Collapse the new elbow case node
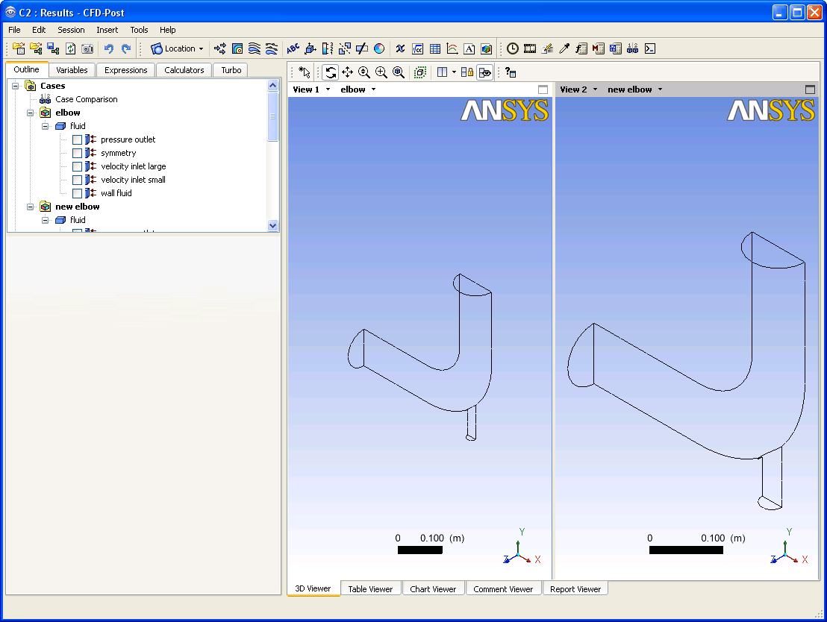The image size is (827, 622). 30,207
